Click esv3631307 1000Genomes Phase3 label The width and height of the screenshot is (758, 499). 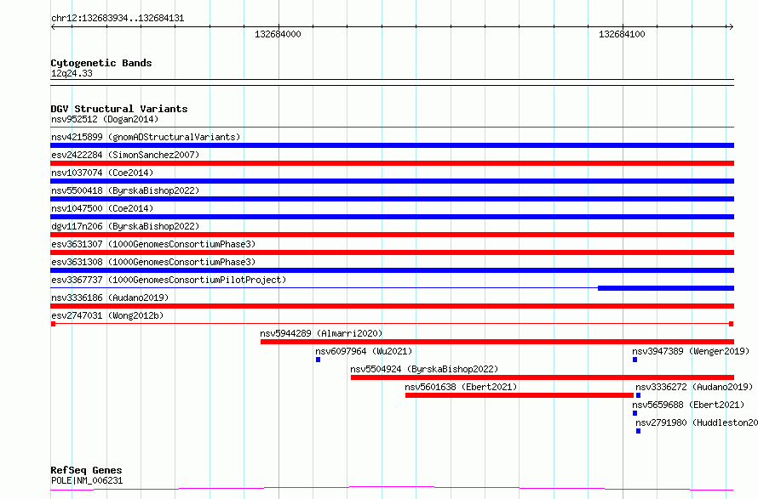point(153,244)
